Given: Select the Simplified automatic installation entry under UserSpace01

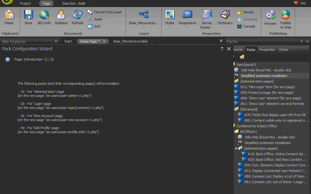Looking at the screenshot, I should [263, 75].
